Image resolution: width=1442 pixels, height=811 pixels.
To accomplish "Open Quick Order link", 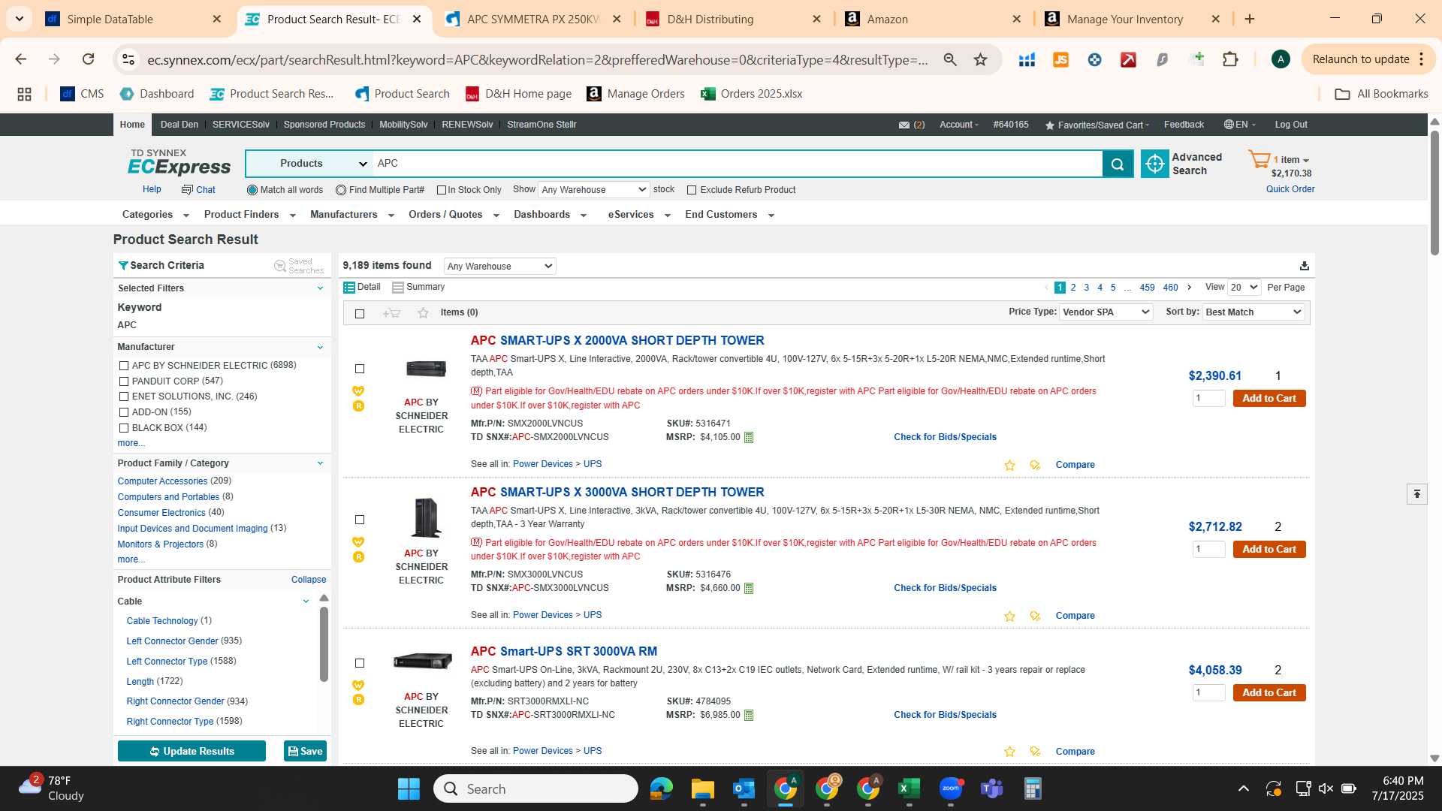I will [1290, 189].
